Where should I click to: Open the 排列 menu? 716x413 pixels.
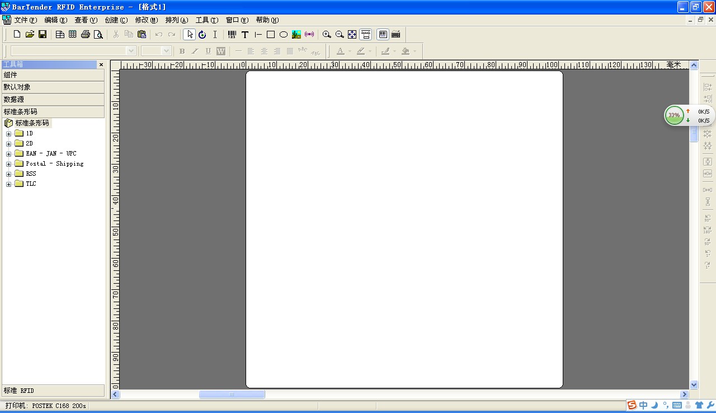coord(176,20)
